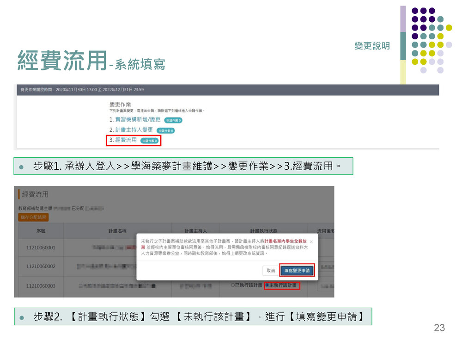Click the 申請件數 badge beside 經費流用

(149, 140)
